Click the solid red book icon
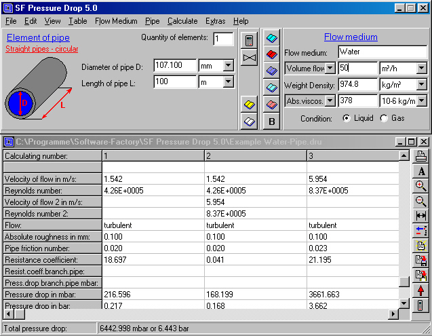 click(272, 54)
